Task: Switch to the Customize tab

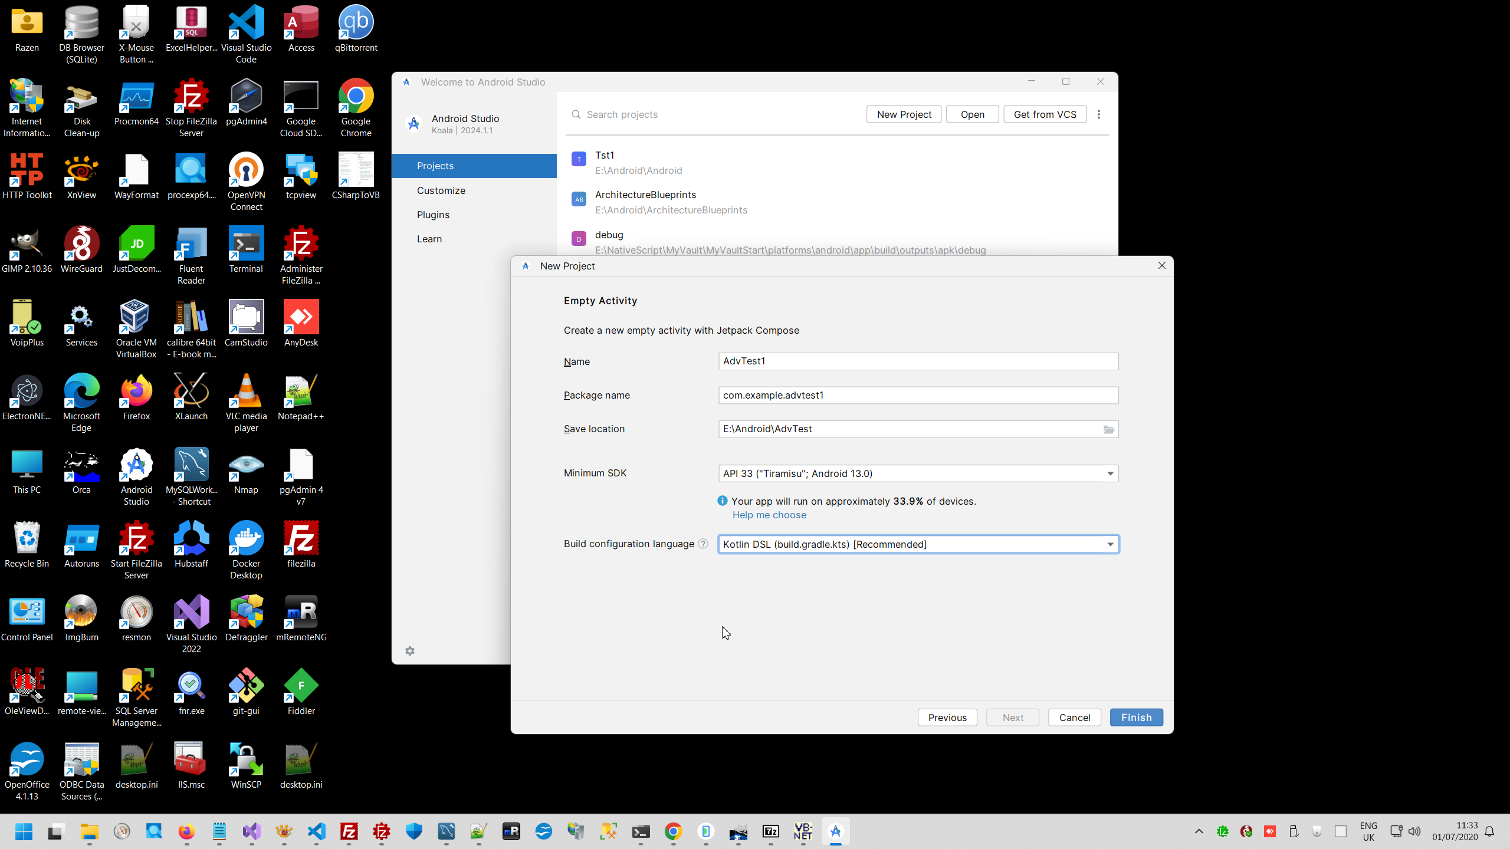Action: [x=441, y=190]
